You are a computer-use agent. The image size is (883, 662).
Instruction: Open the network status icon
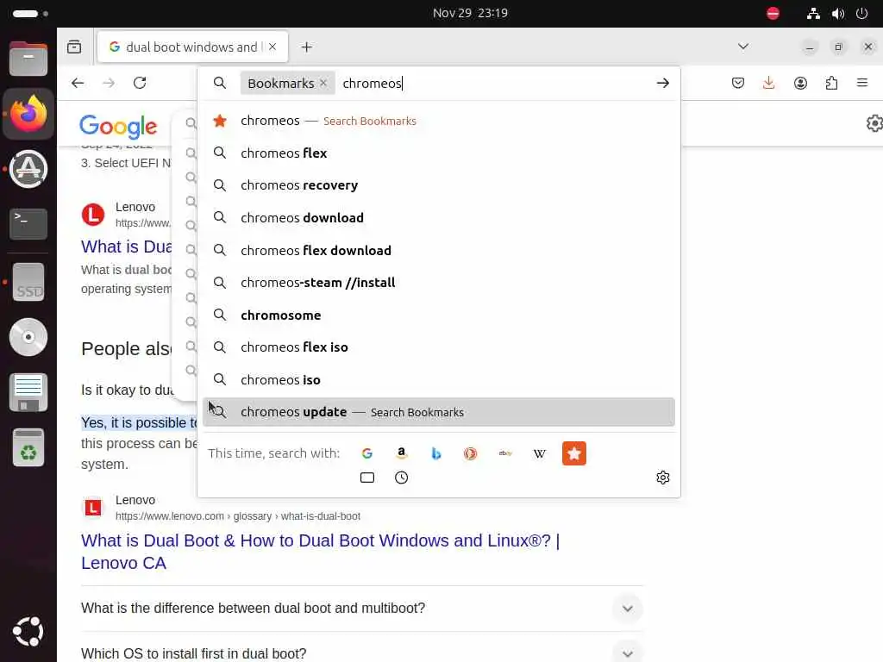point(813,14)
